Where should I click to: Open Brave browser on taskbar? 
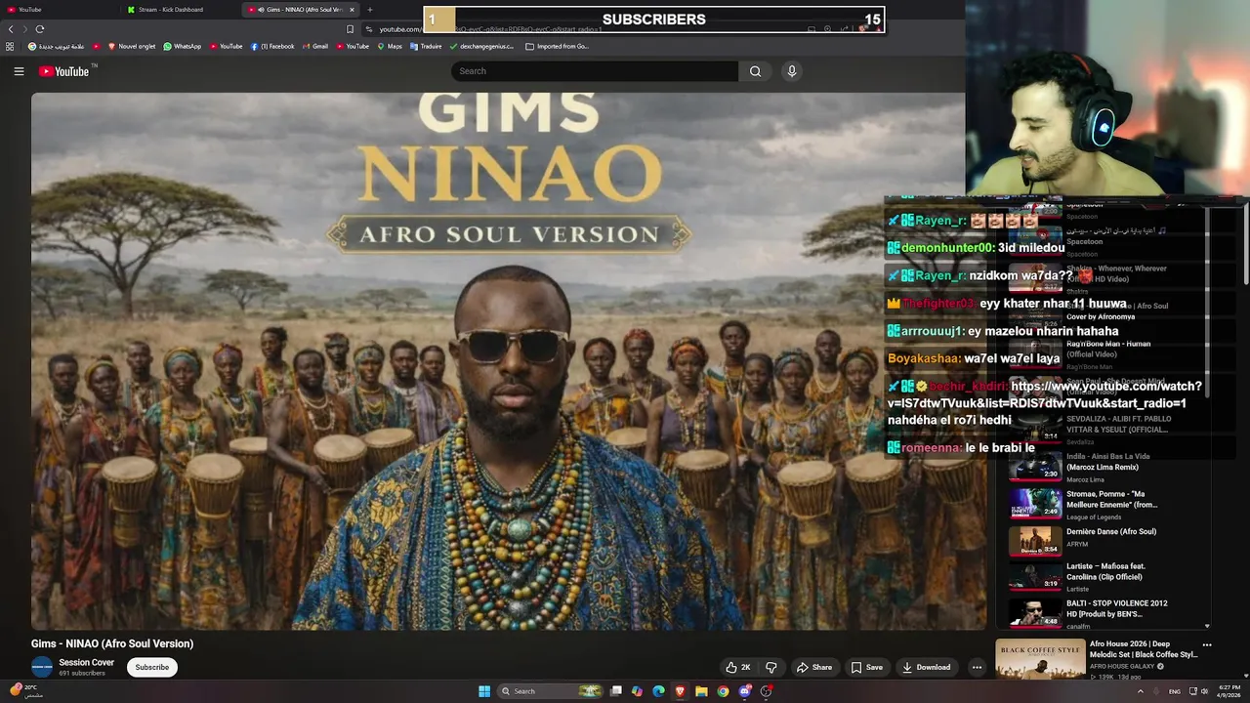click(680, 691)
